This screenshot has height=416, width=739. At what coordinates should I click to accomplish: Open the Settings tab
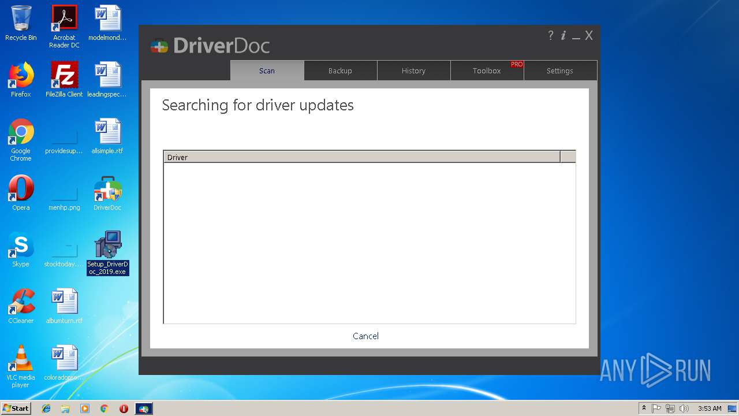pyautogui.click(x=560, y=70)
